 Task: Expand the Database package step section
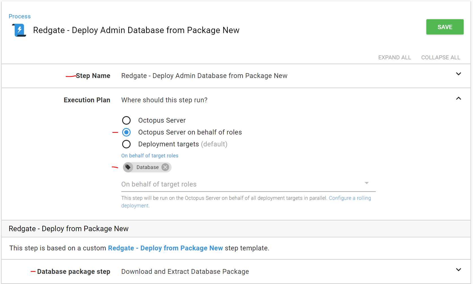tap(458, 270)
